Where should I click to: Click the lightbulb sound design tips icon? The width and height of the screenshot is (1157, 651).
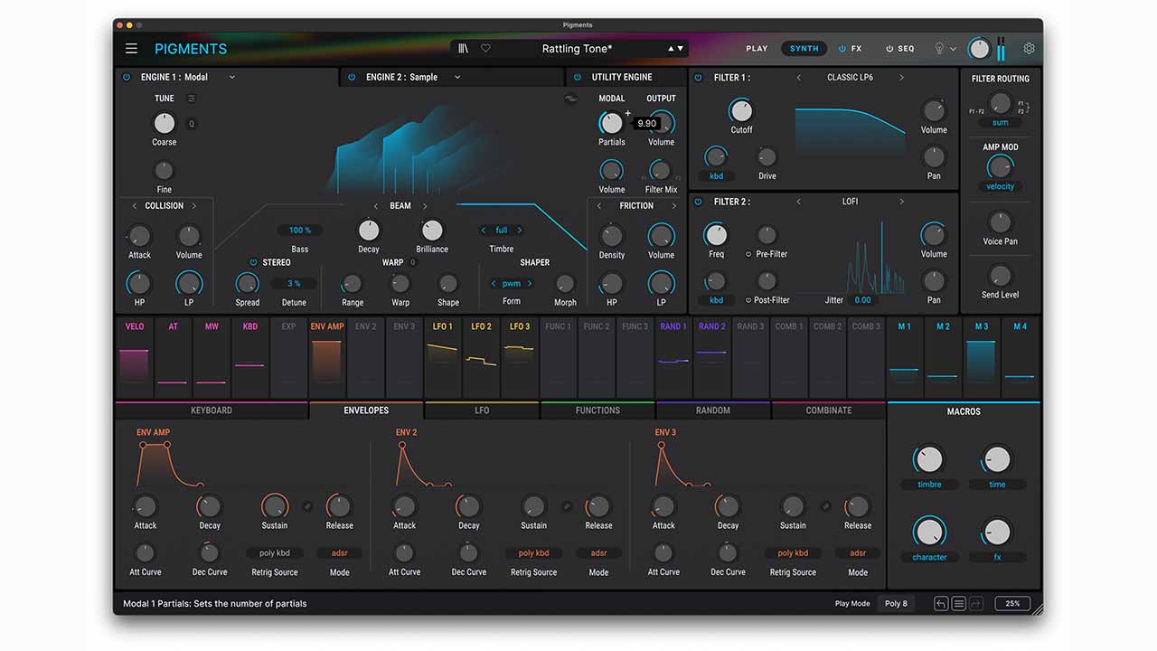(939, 49)
